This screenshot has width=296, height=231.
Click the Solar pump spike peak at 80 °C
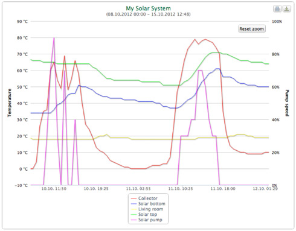(x=54, y=38)
